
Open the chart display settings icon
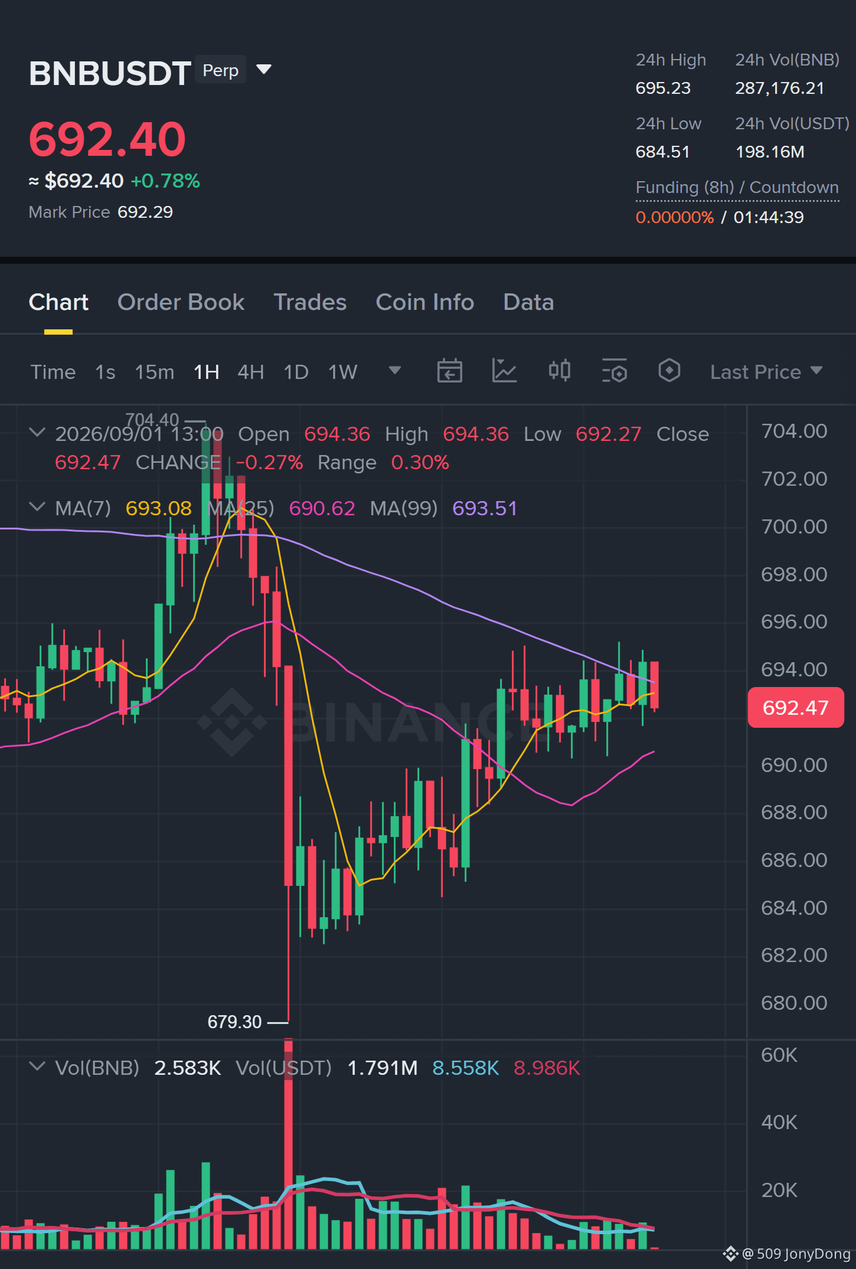[614, 371]
